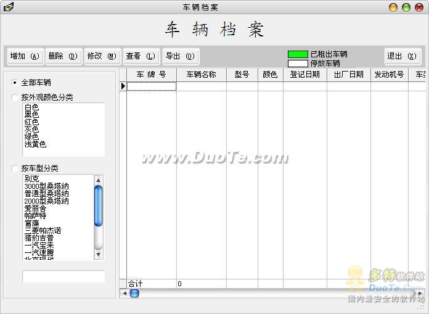Screen dimensions: 429x314
Task: Click the 退出 (X) exit button
Action: click(x=402, y=56)
